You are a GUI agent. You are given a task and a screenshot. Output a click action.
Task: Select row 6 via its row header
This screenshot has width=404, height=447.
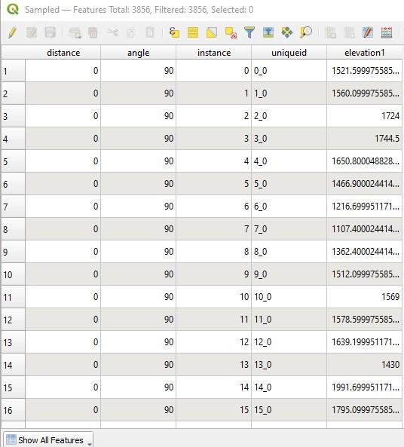[13, 184]
